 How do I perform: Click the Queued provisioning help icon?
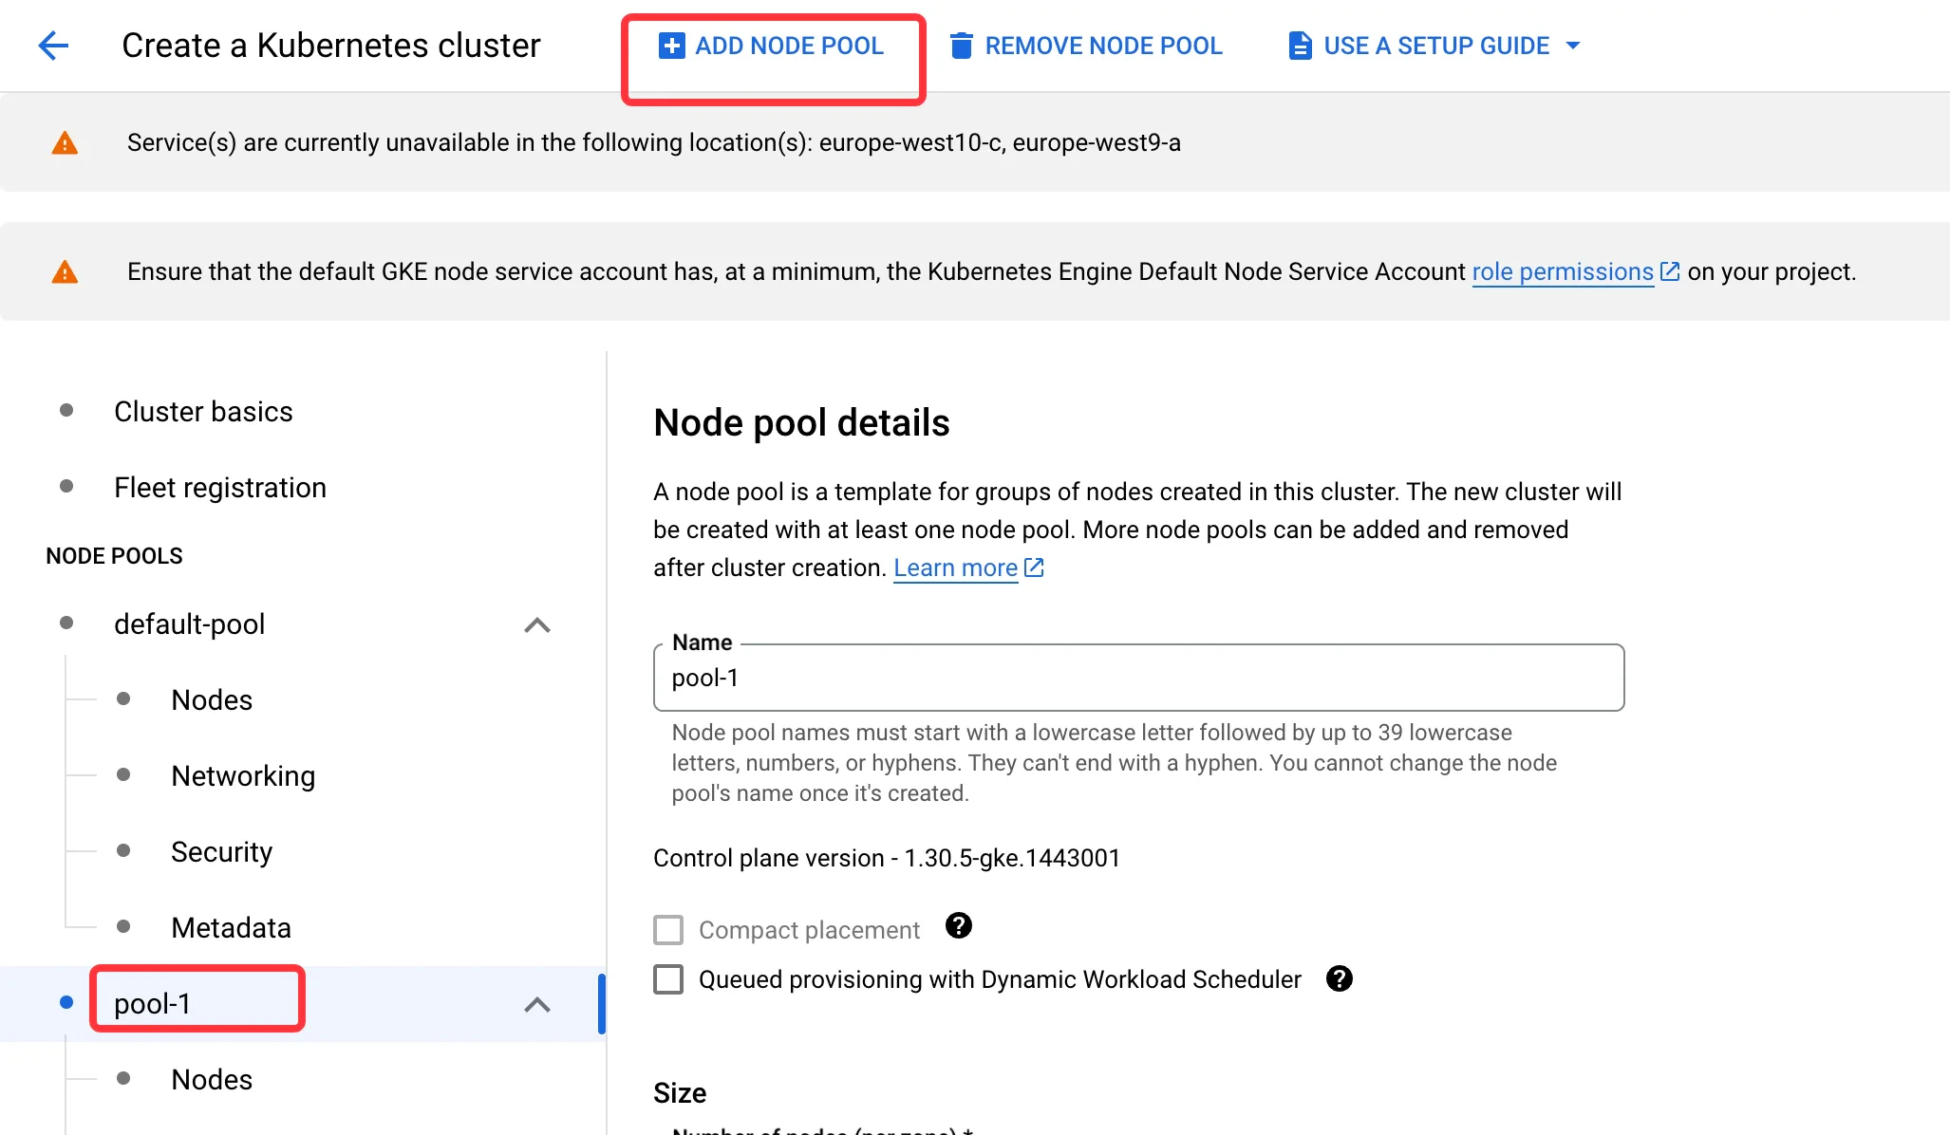(x=1339, y=978)
